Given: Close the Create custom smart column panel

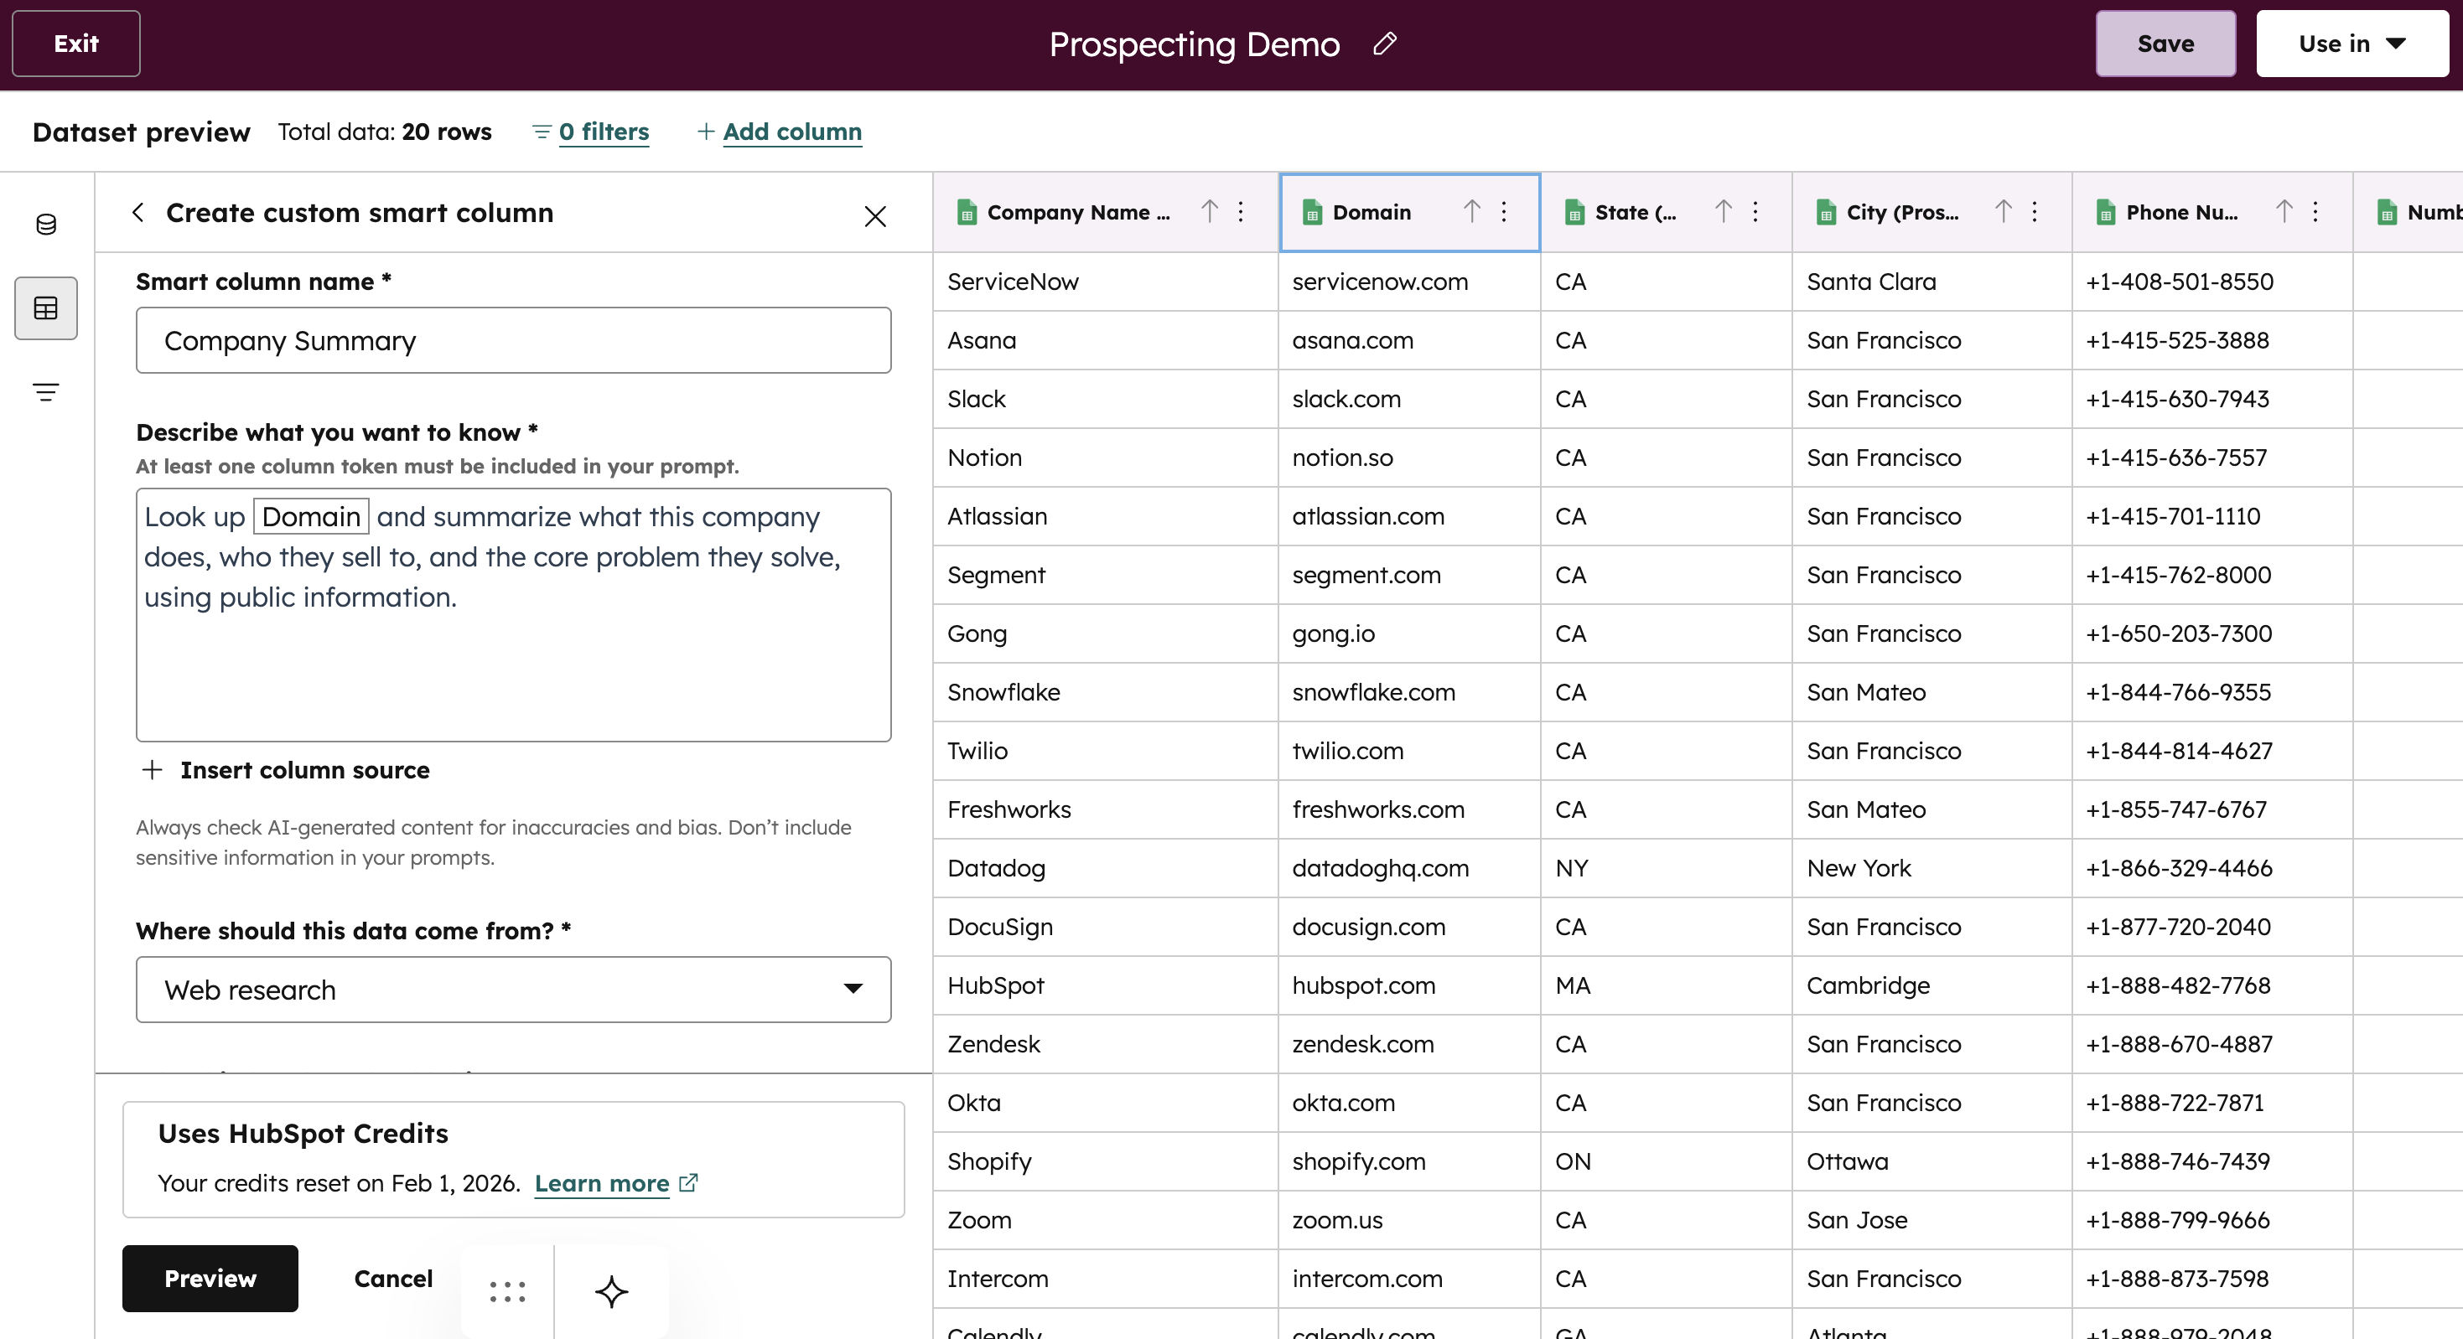Looking at the screenshot, I should (x=875, y=216).
